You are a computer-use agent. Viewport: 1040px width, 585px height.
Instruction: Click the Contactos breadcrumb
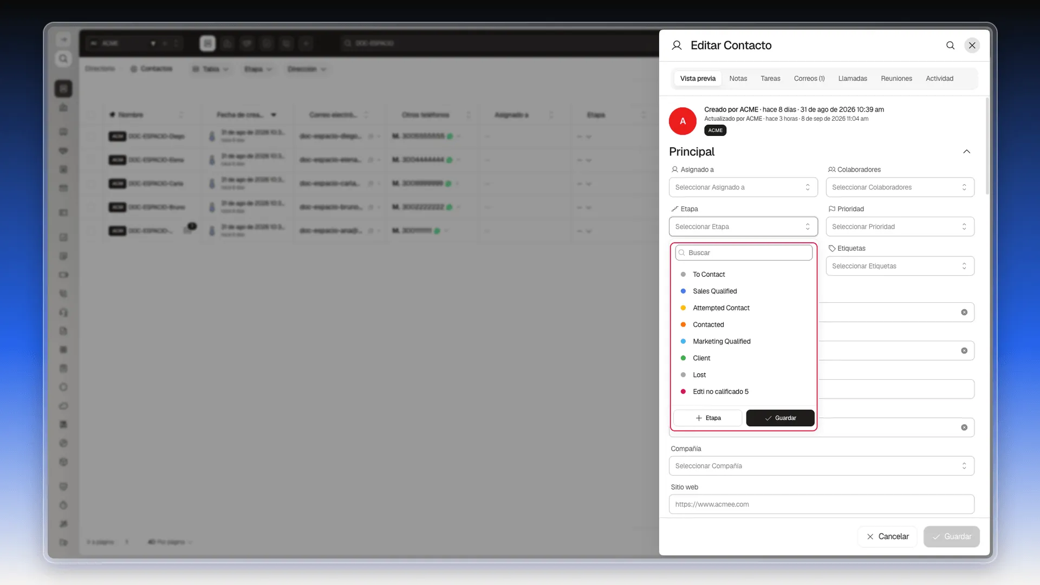pos(152,69)
